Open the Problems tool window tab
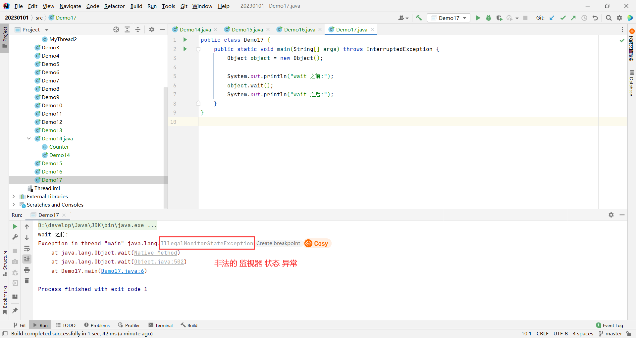This screenshot has height=338, width=636. (97, 325)
